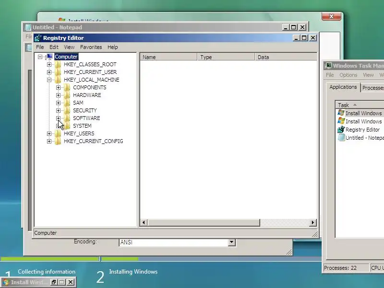Expand HKEY_CLASSES_ROOT key
The height and width of the screenshot is (288, 384).
coord(49,64)
